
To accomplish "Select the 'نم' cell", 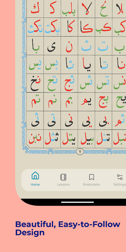I will point(52,102).
